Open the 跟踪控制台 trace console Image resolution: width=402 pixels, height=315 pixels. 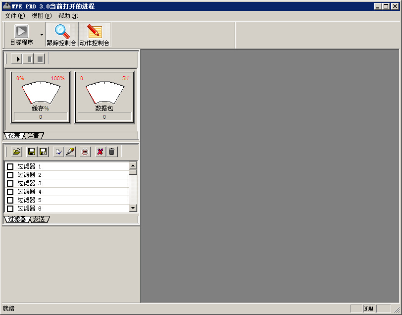tap(61, 35)
